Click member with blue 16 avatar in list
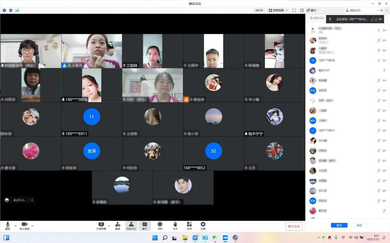The image size is (390, 243). click(348, 60)
